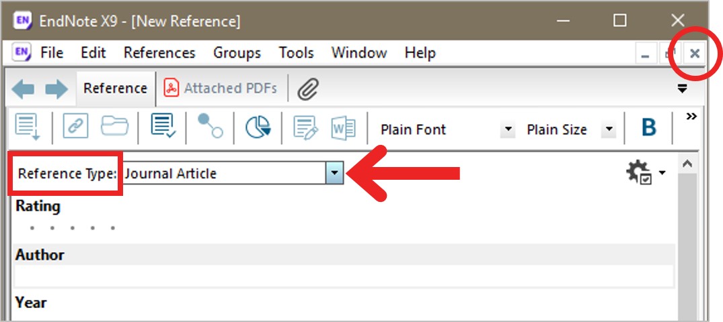
Task: Click the Word document toolbar icon
Action: pyautogui.click(x=343, y=127)
